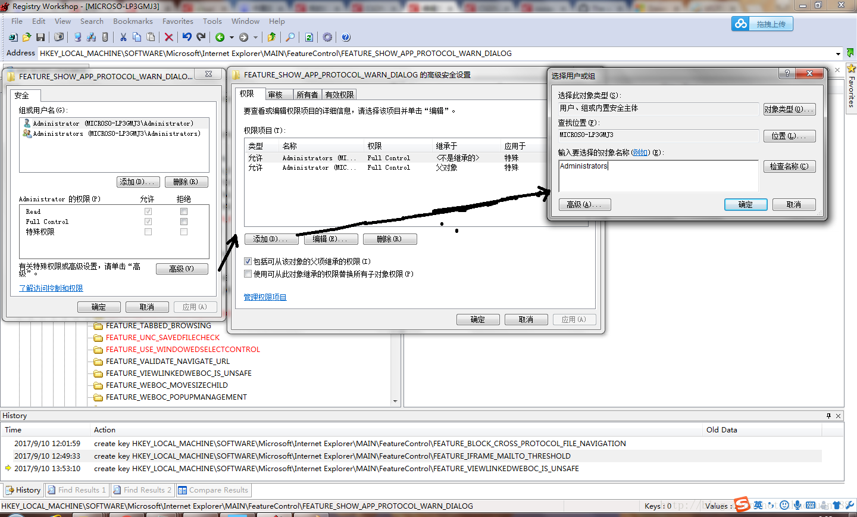Click the Save floppy disk icon
The height and width of the screenshot is (517, 857).
pyautogui.click(x=40, y=38)
